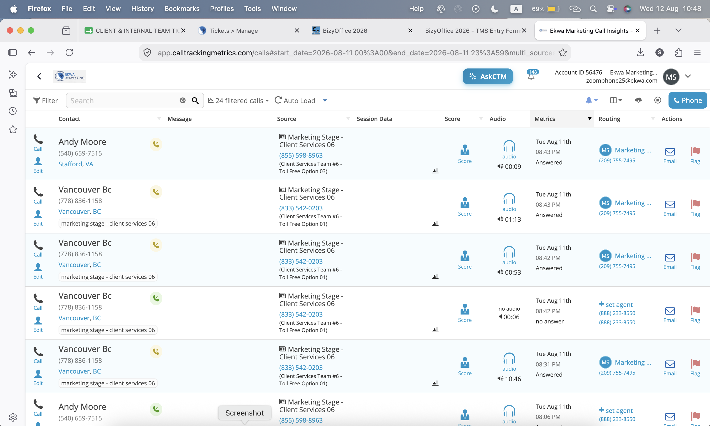Open the column layout chooser dropdown

point(616,100)
